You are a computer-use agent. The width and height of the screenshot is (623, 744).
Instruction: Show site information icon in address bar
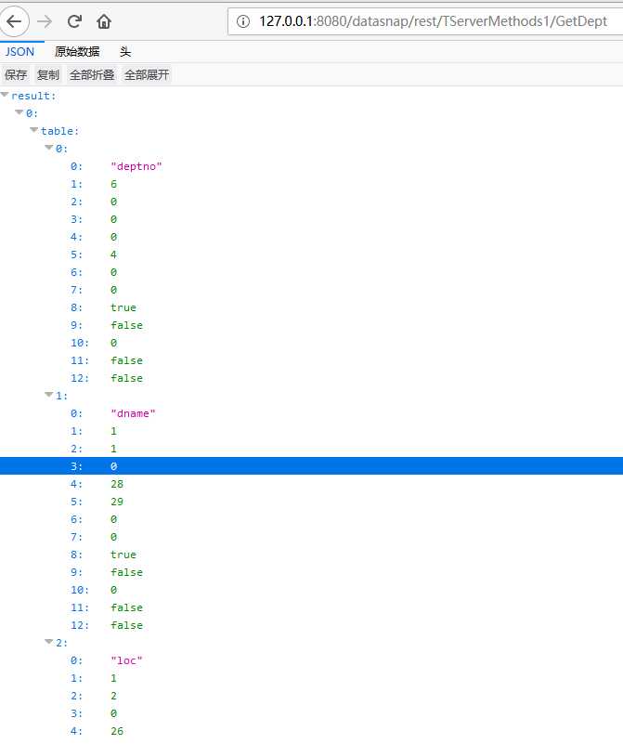click(242, 21)
